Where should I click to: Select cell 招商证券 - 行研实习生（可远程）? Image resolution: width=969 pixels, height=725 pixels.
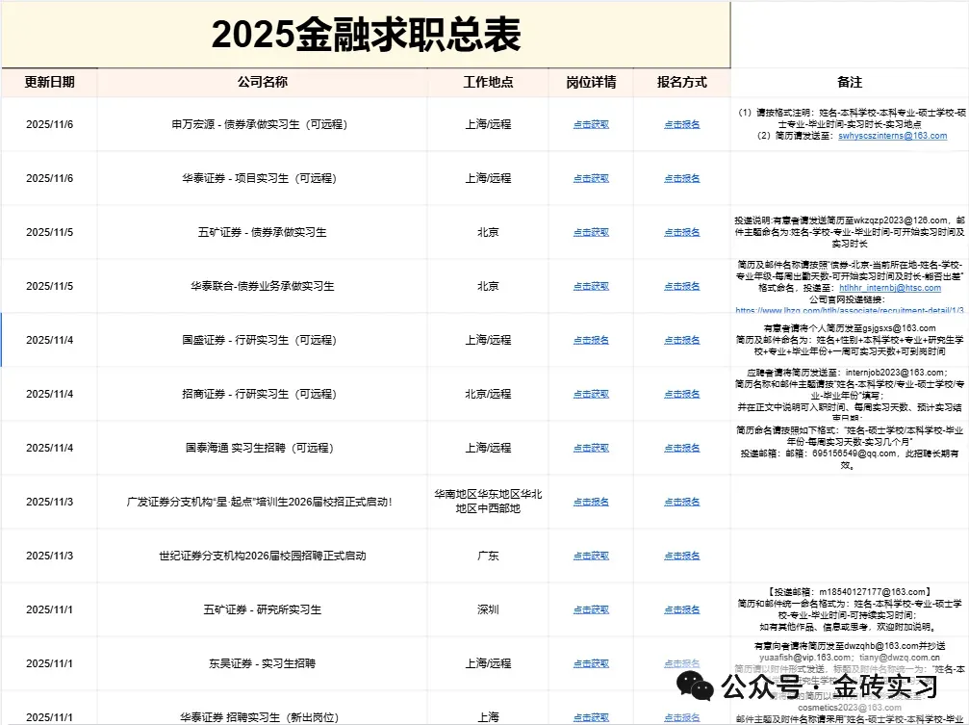[x=262, y=394]
